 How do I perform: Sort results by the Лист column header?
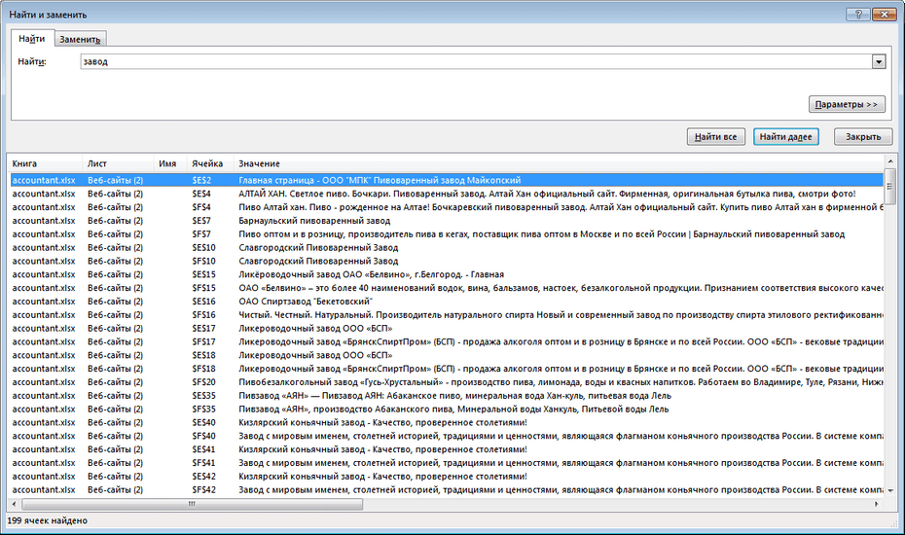[119, 164]
